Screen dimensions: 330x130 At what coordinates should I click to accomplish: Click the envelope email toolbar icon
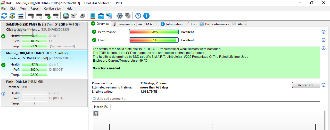[101, 16]
